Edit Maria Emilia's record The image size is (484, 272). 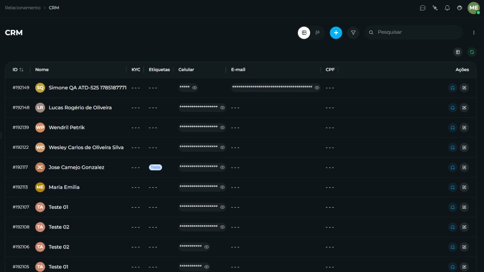(464, 187)
